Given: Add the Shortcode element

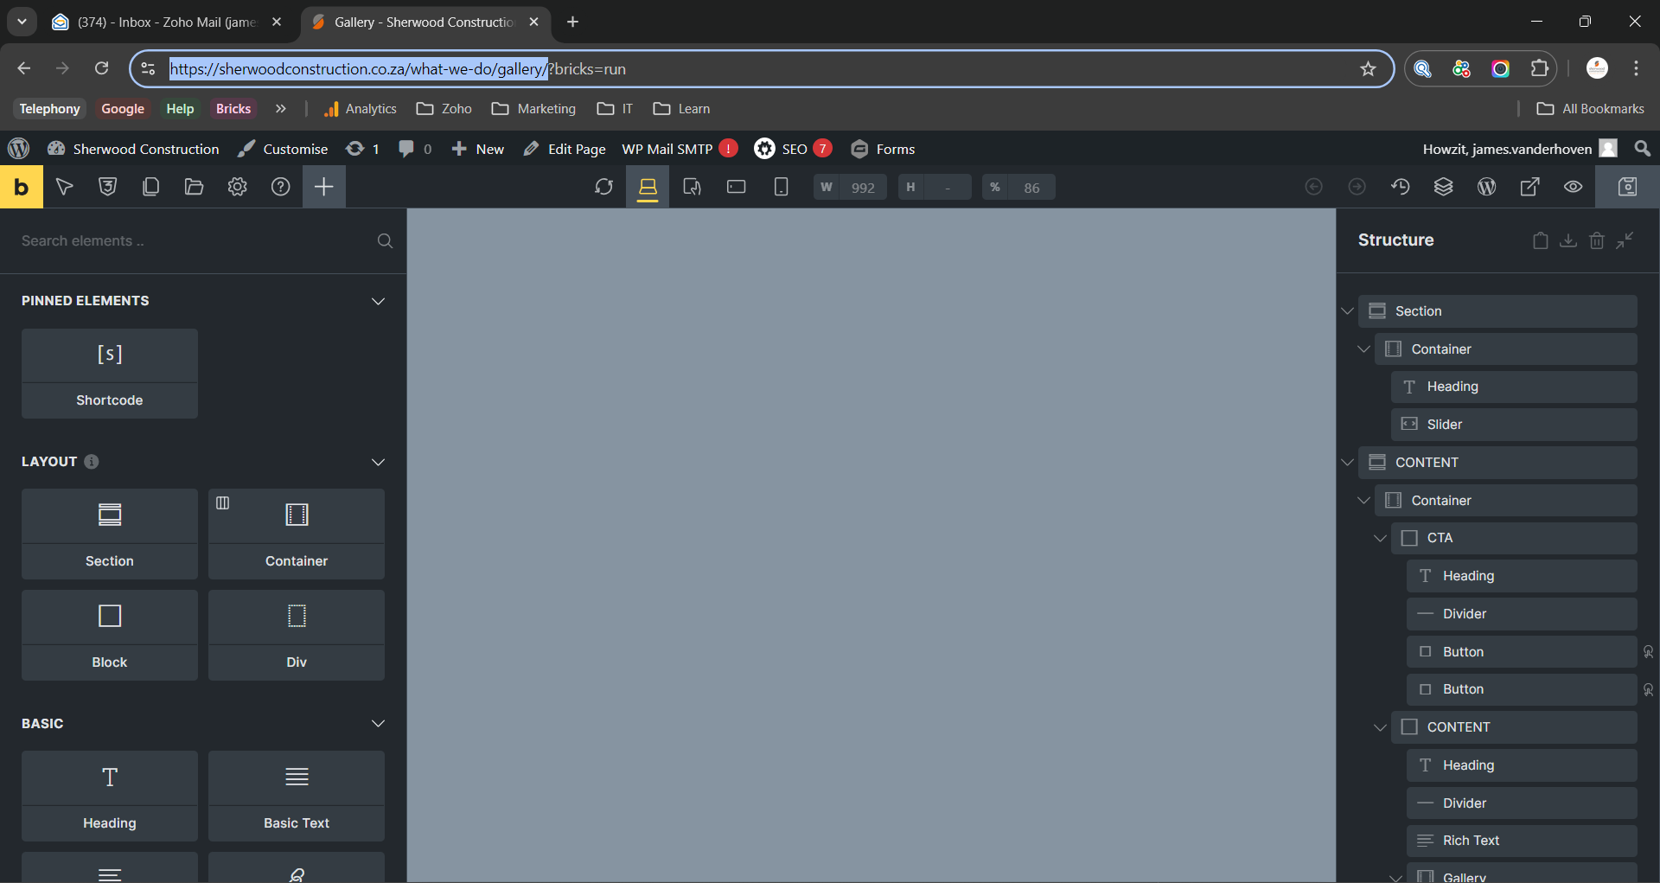Looking at the screenshot, I should pos(110,374).
